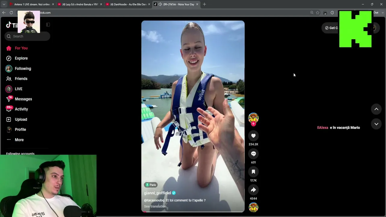The image size is (386, 217).
Task: Click See translation under the caption
Action: pyautogui.click(x=155, y=206)
